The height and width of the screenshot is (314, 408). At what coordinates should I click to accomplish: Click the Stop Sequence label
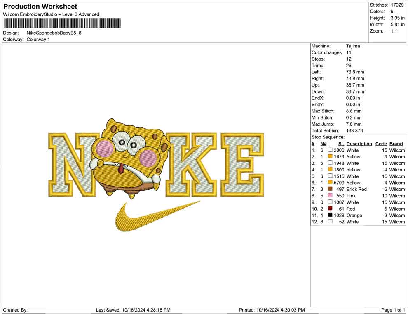coord(328,137)
